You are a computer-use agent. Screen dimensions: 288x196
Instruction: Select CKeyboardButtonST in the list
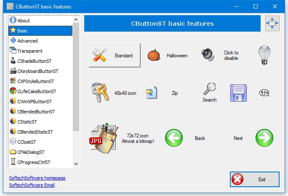click(40, 71)
